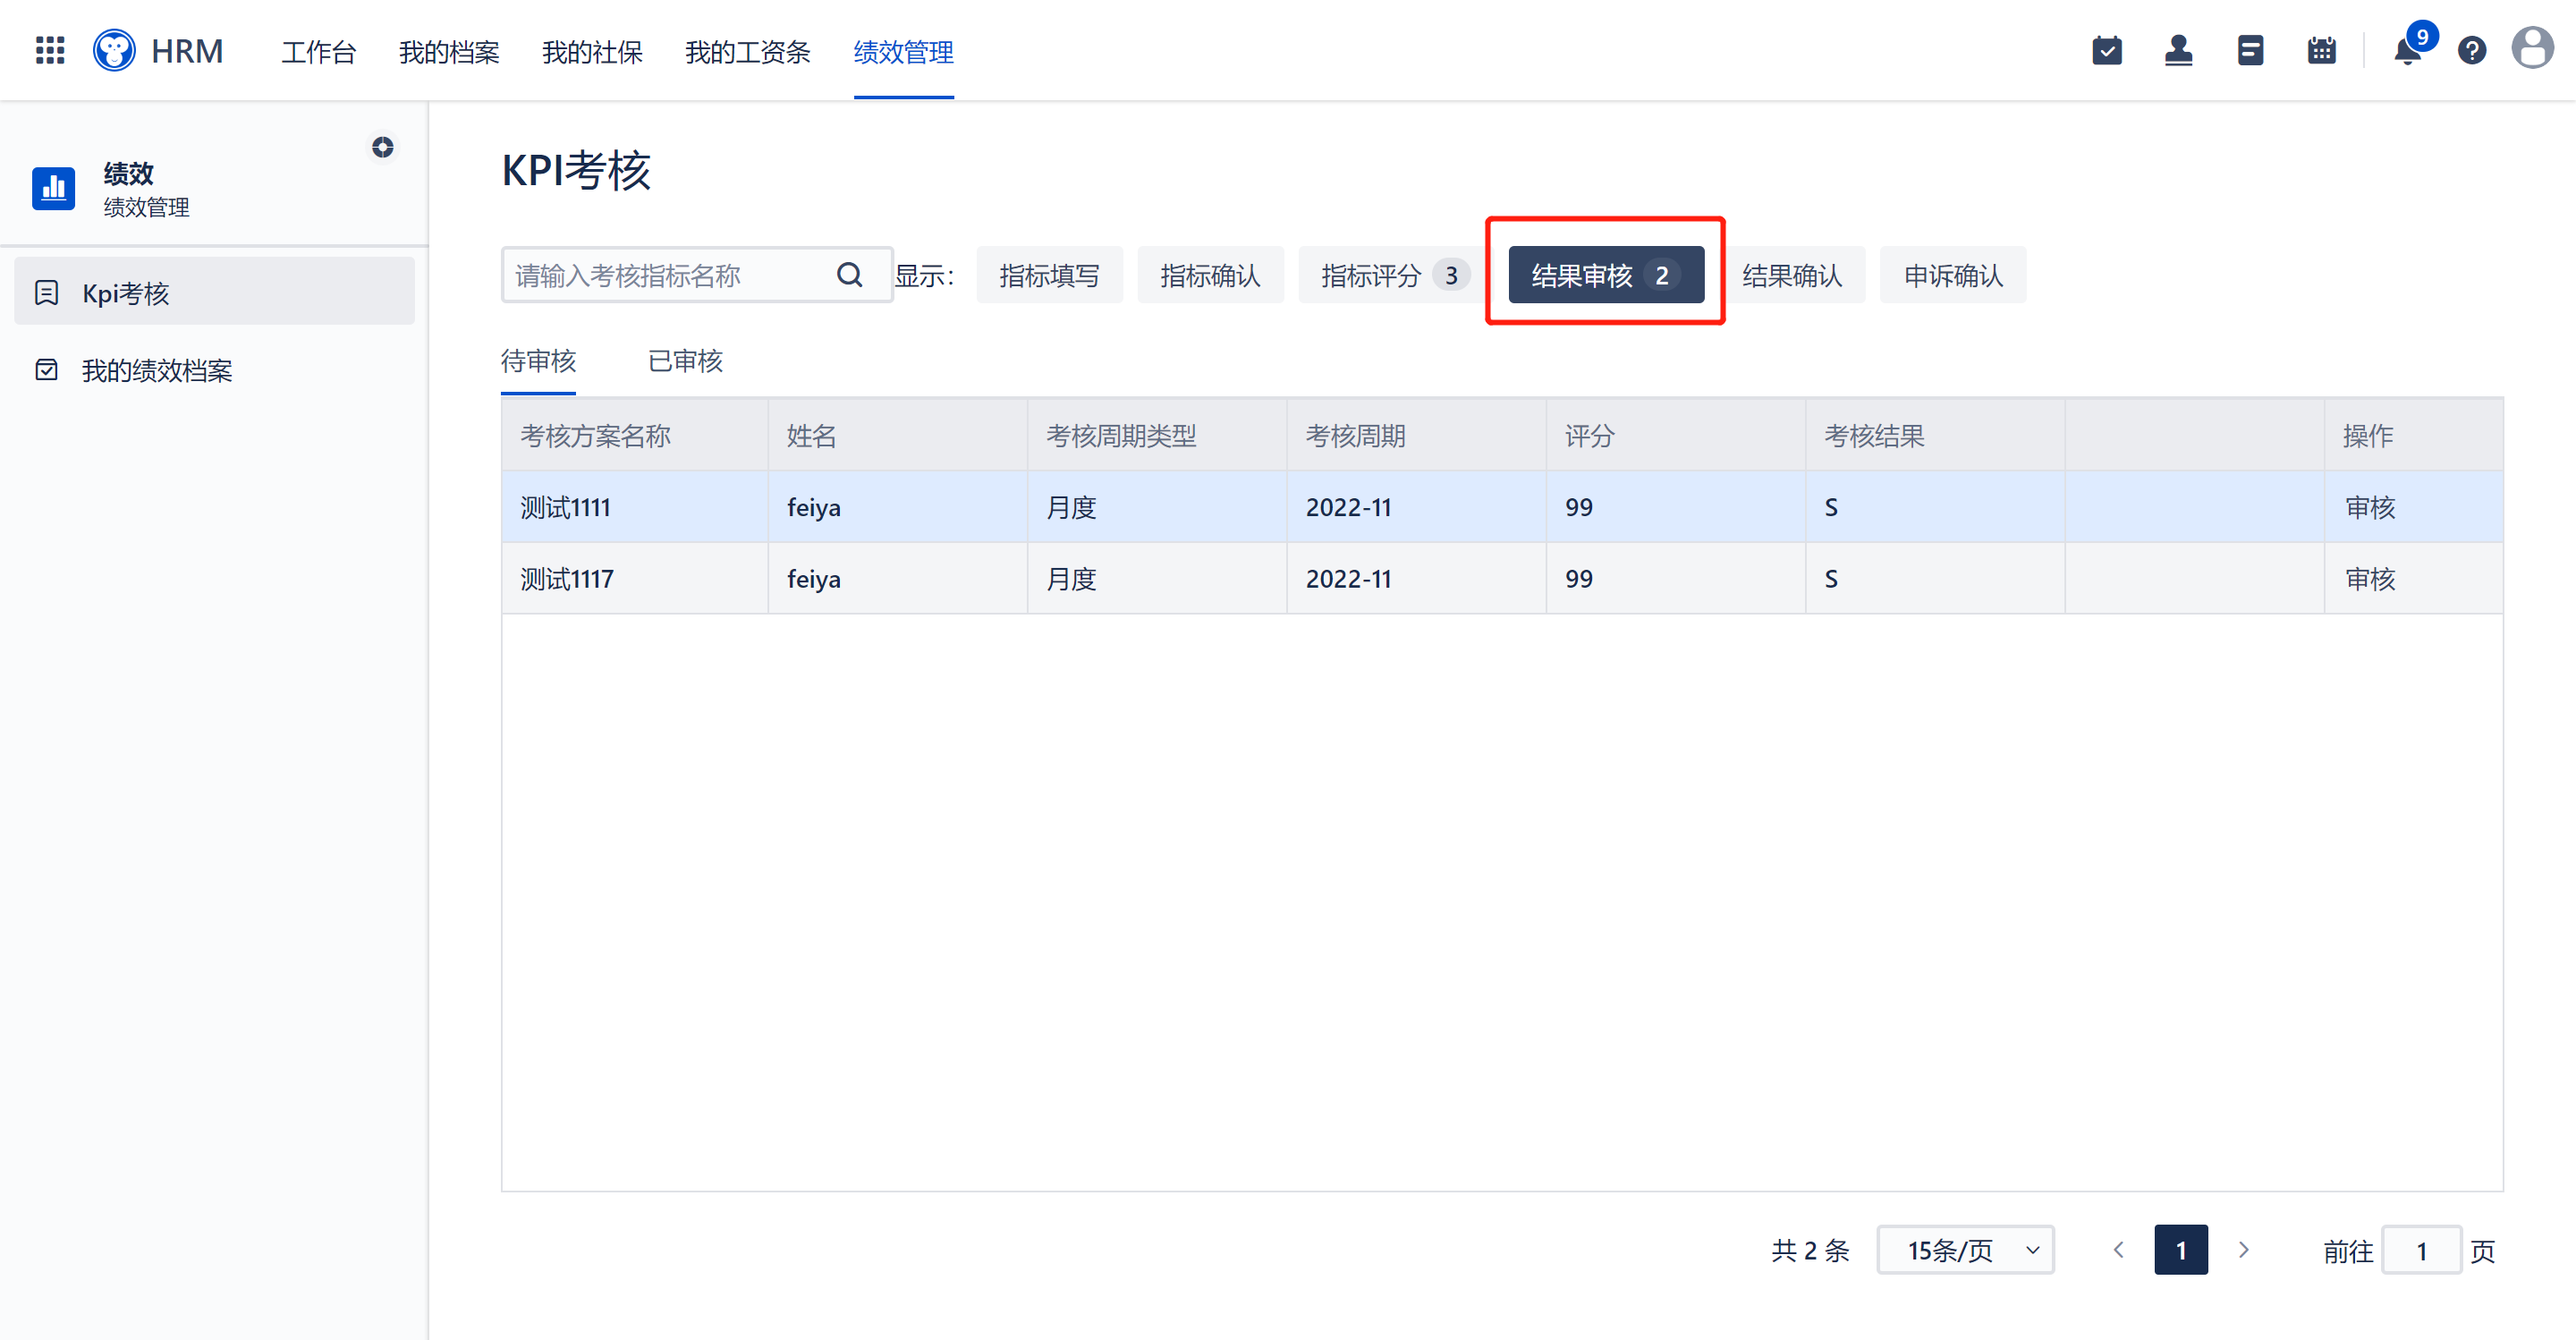
Task: Open 我的工资条 top navigation item
Action: (x=748, y=51)
